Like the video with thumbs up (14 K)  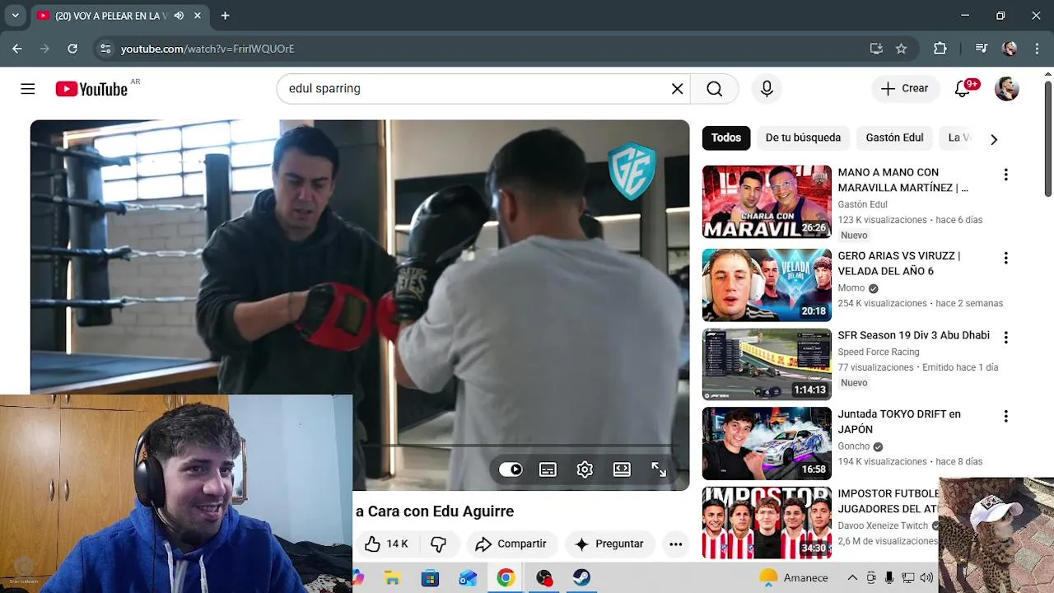coord(386,544)
